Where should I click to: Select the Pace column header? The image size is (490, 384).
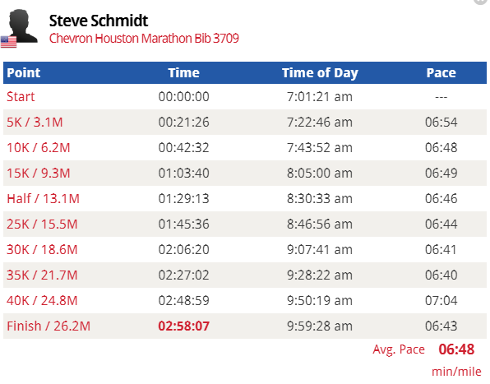pos(441,73)
